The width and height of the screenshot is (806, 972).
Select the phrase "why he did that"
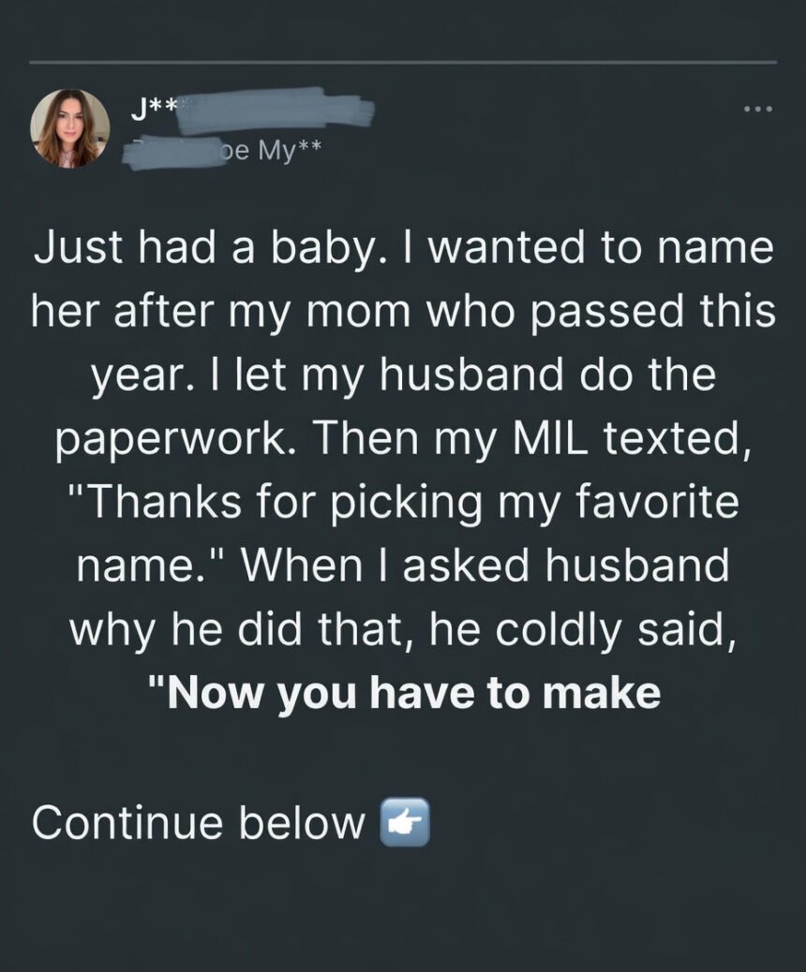pos(241,630)
